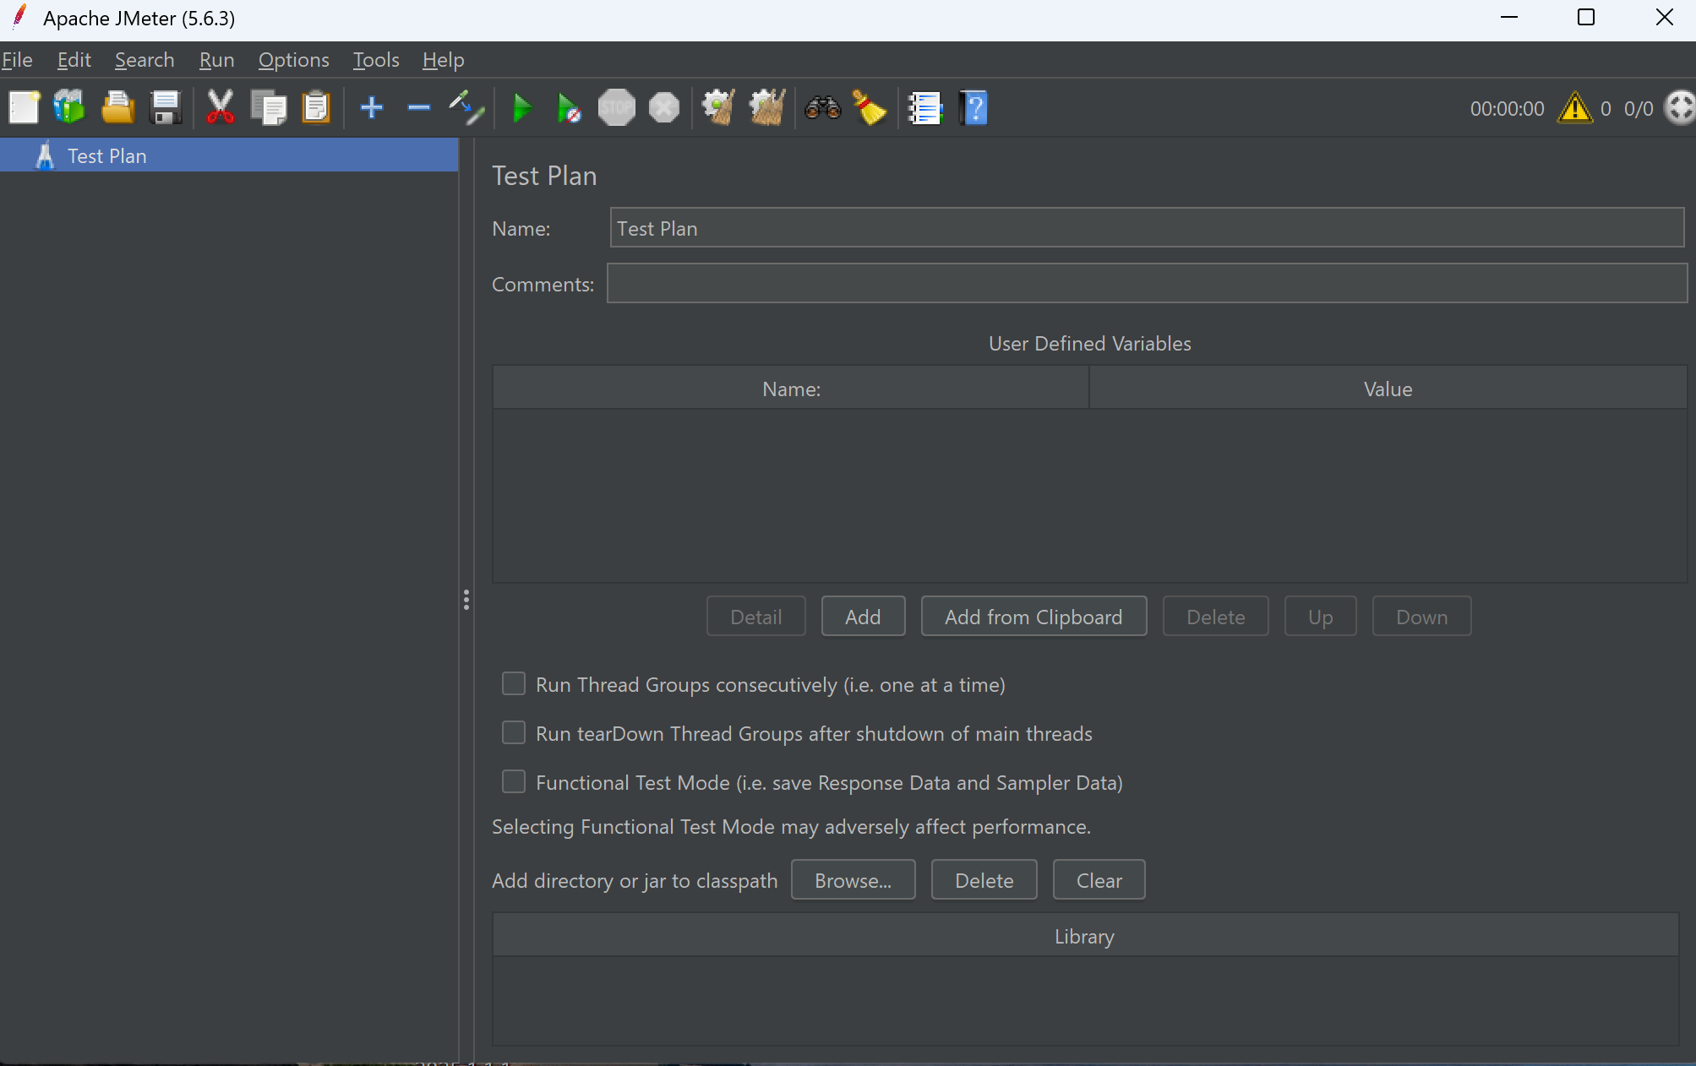The height and width of the screenshot is (1066, 1696).
Task: Click Add variable button
Action: click(863, 617)
